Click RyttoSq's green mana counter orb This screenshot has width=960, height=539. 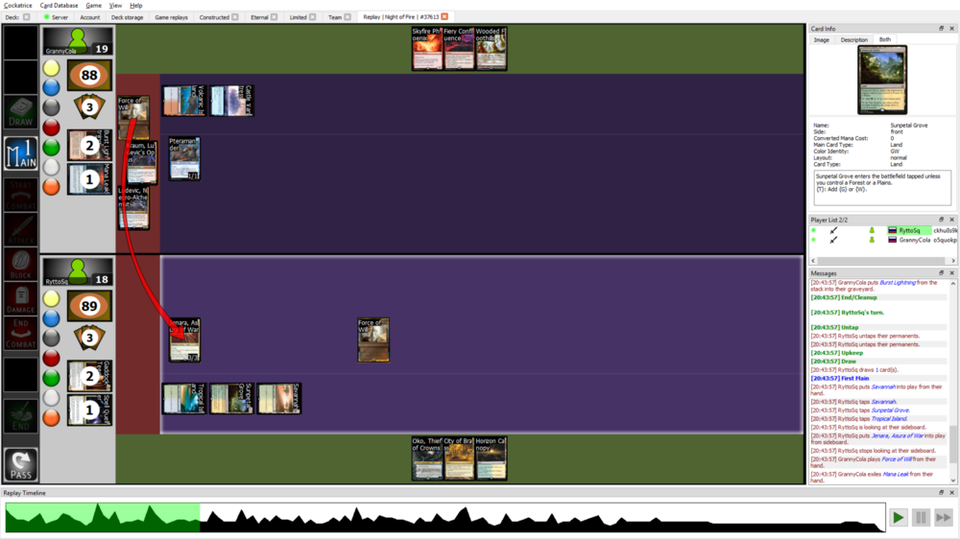coord(51,378)
